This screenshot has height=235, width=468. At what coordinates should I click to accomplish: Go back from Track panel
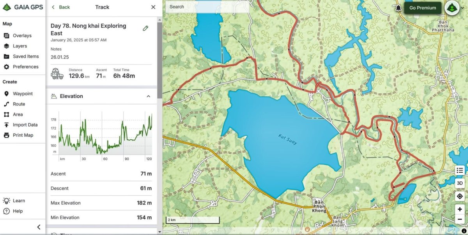tap(61, 7)
